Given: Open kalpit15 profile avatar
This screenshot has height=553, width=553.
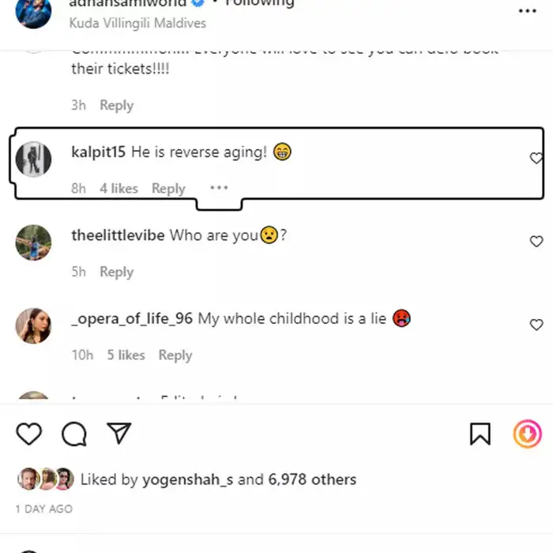Looking at the screenshot, I should [x=33, y=159].
